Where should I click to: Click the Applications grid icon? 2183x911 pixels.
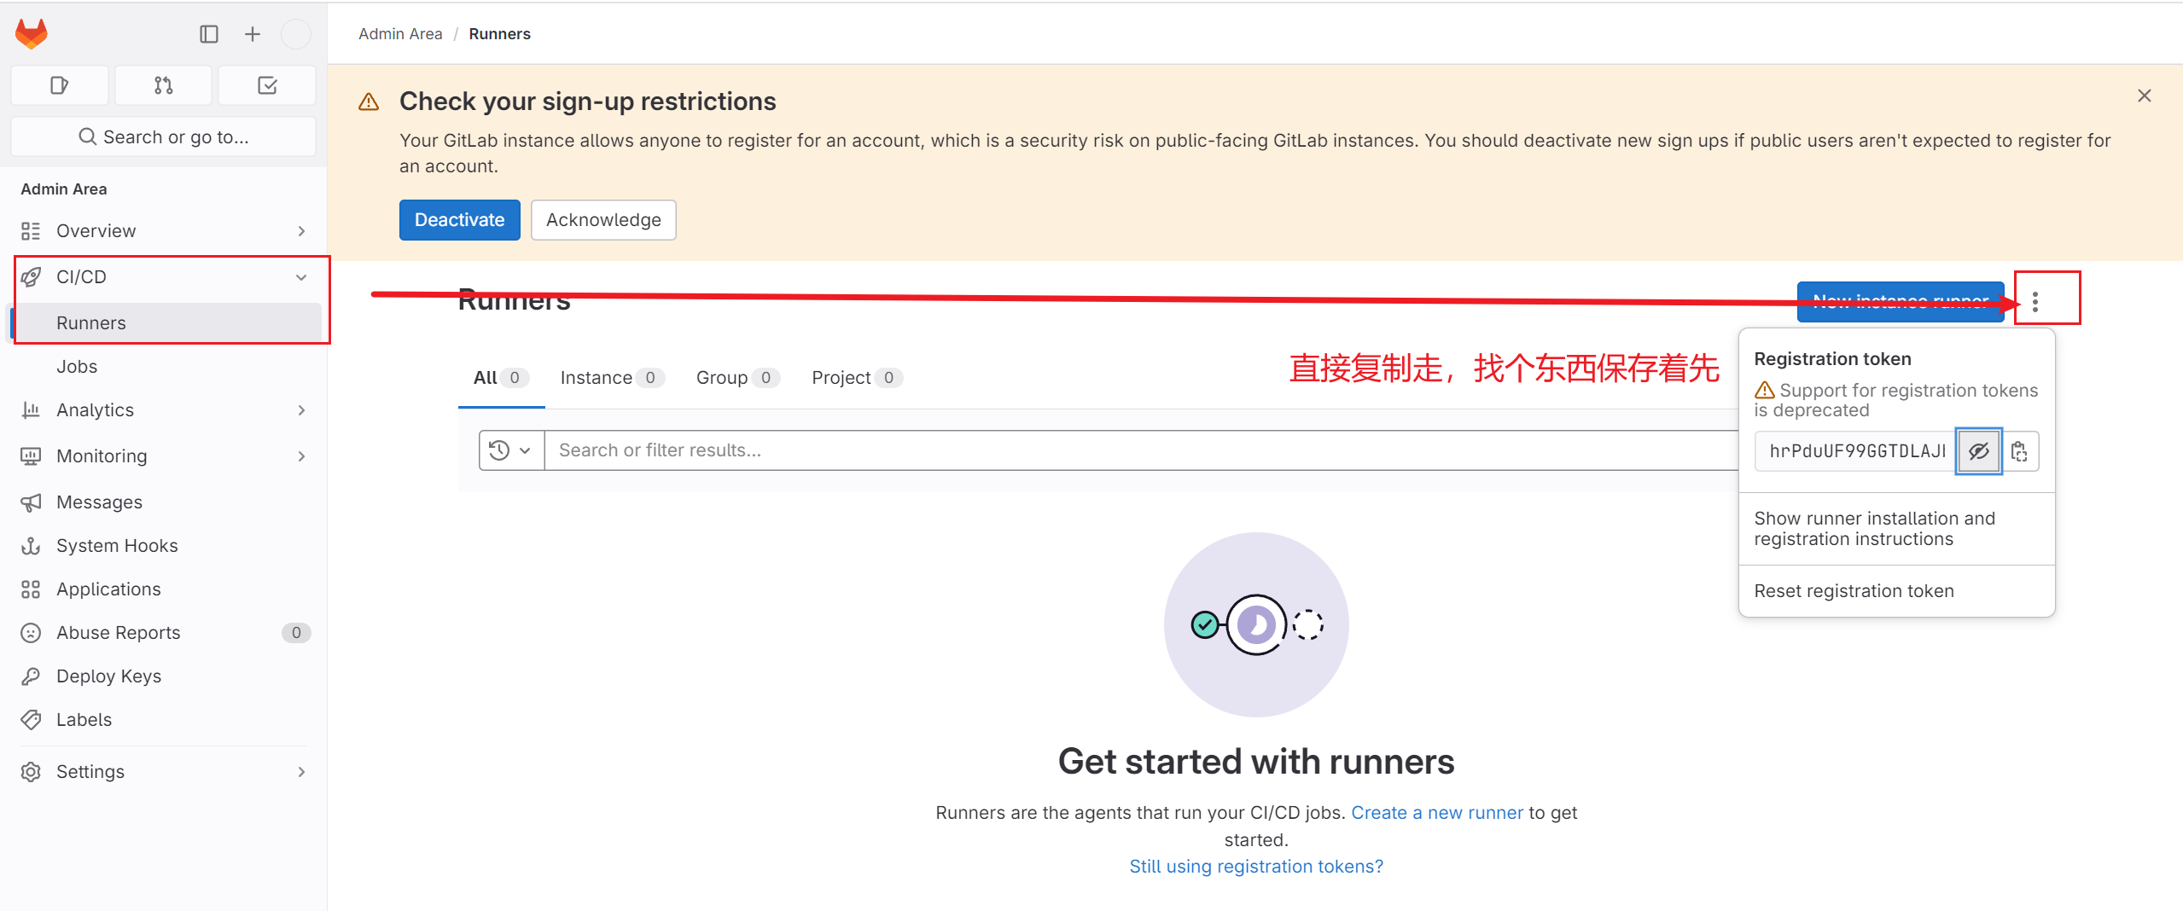coord(31,589)
